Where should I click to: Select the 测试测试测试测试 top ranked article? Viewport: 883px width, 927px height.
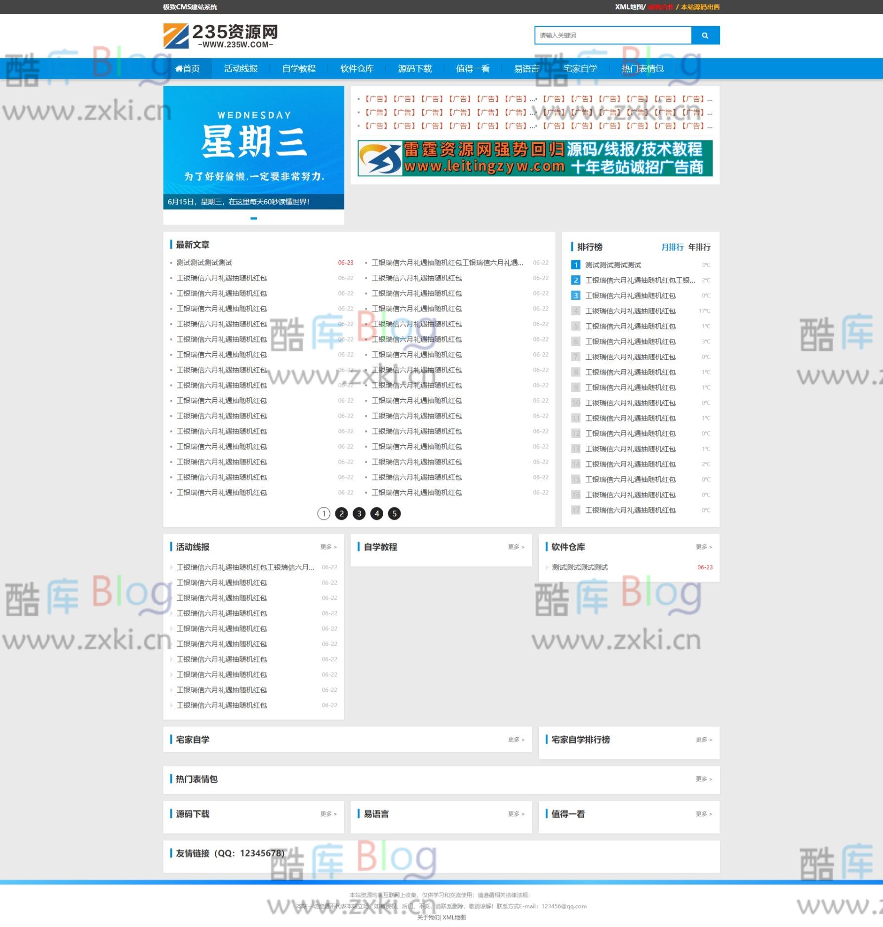click(x=613, y=265)
